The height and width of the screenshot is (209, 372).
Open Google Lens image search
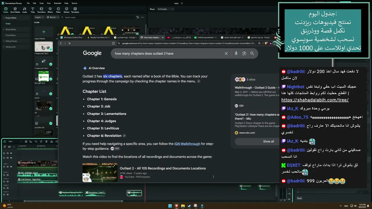(244, 53)
